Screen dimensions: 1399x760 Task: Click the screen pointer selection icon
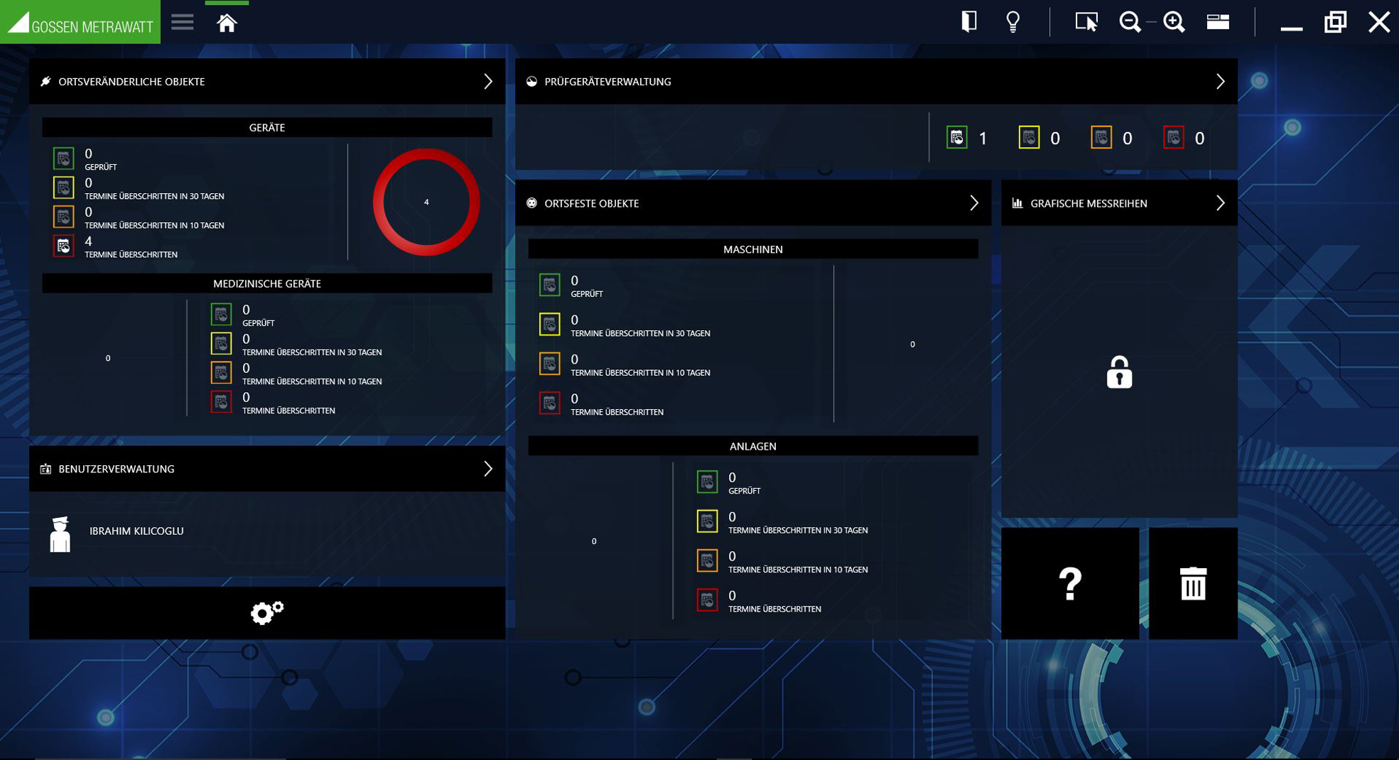[x=1086, y=22]
